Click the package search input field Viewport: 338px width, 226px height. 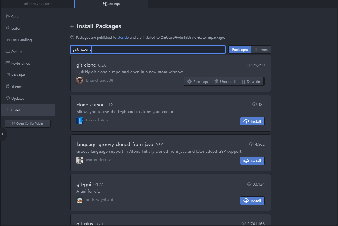click(148, 50)
